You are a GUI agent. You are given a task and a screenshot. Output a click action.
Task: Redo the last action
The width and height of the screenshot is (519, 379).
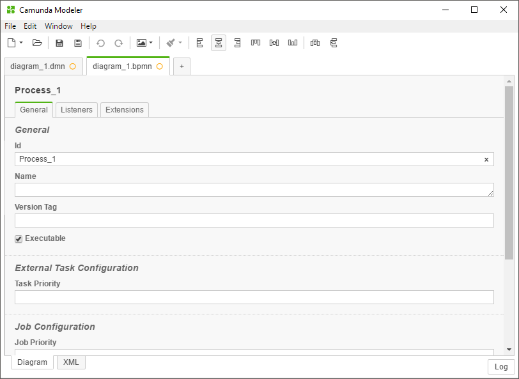[x=118, y=43]
